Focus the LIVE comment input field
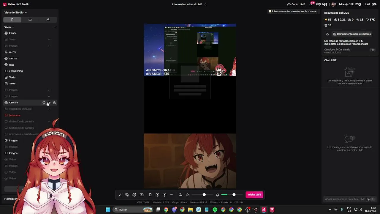 345,199
